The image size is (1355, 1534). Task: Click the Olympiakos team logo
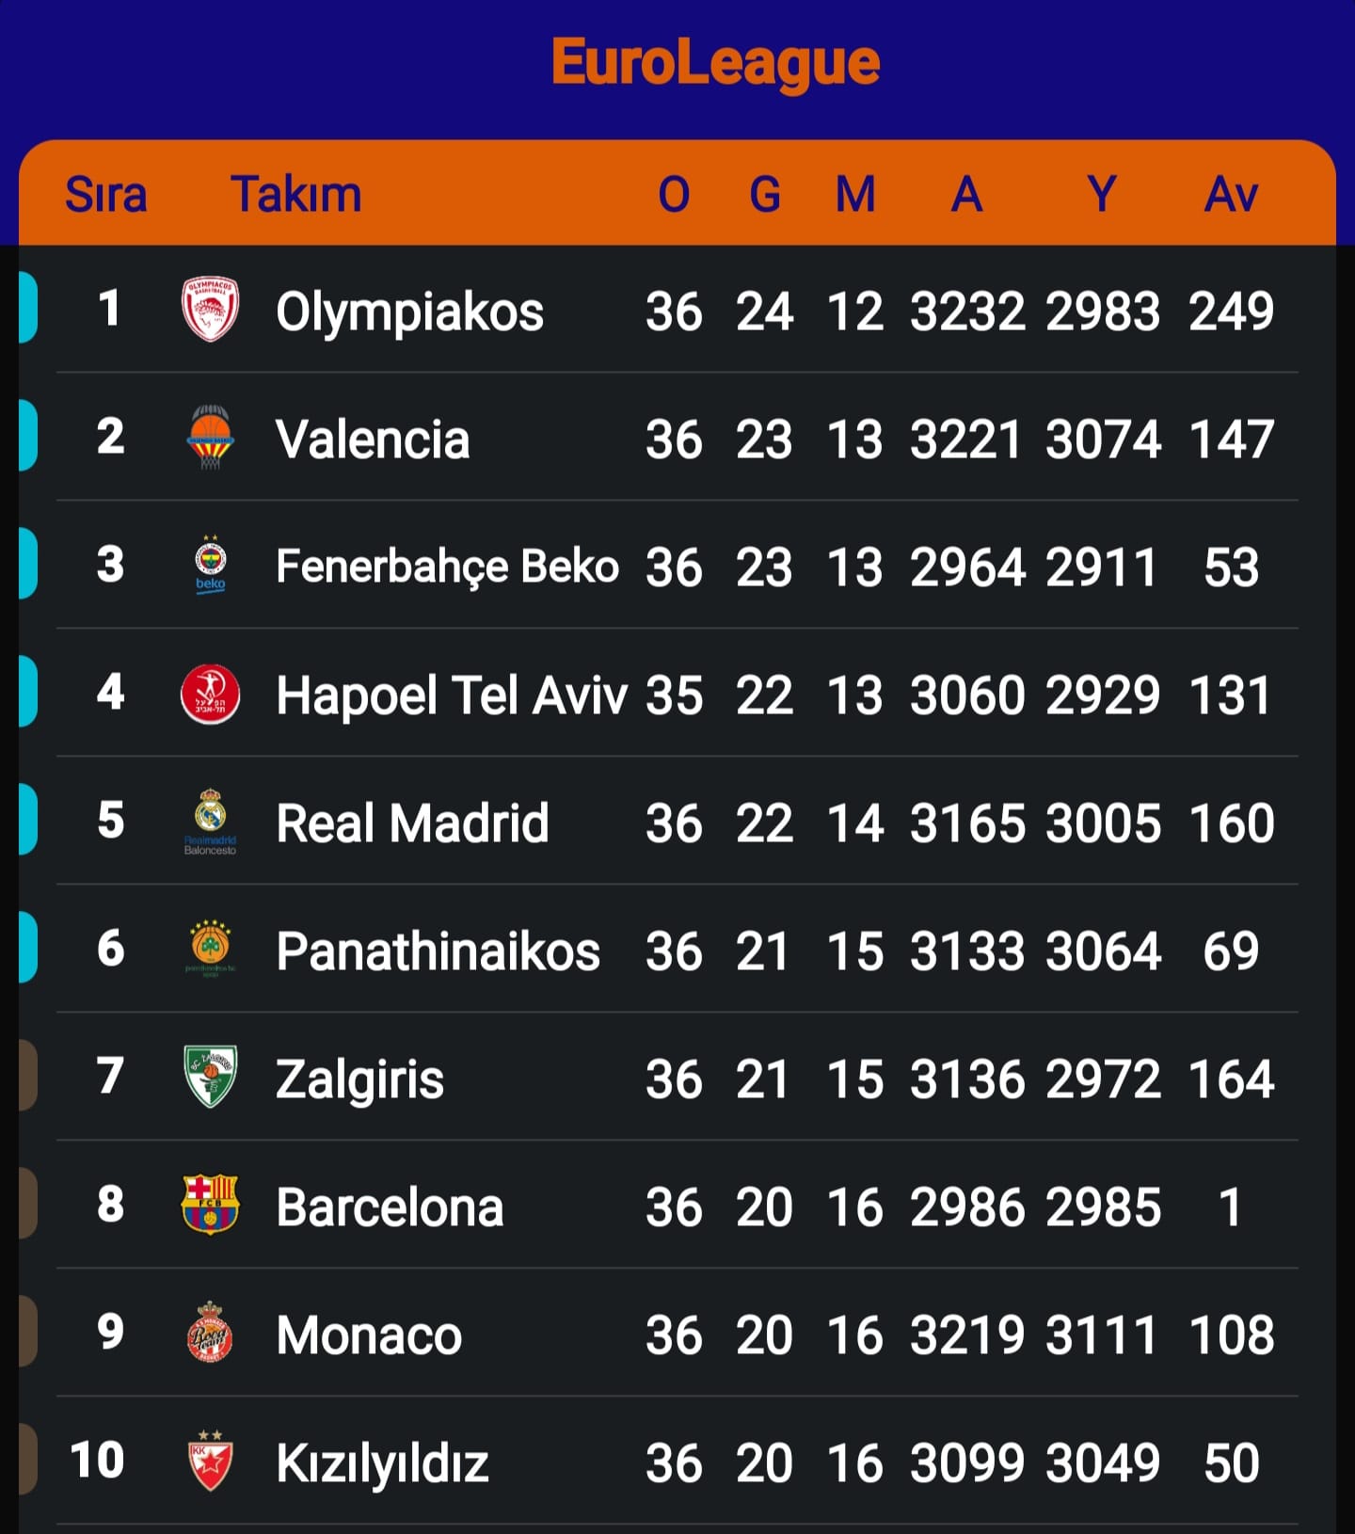210,310
